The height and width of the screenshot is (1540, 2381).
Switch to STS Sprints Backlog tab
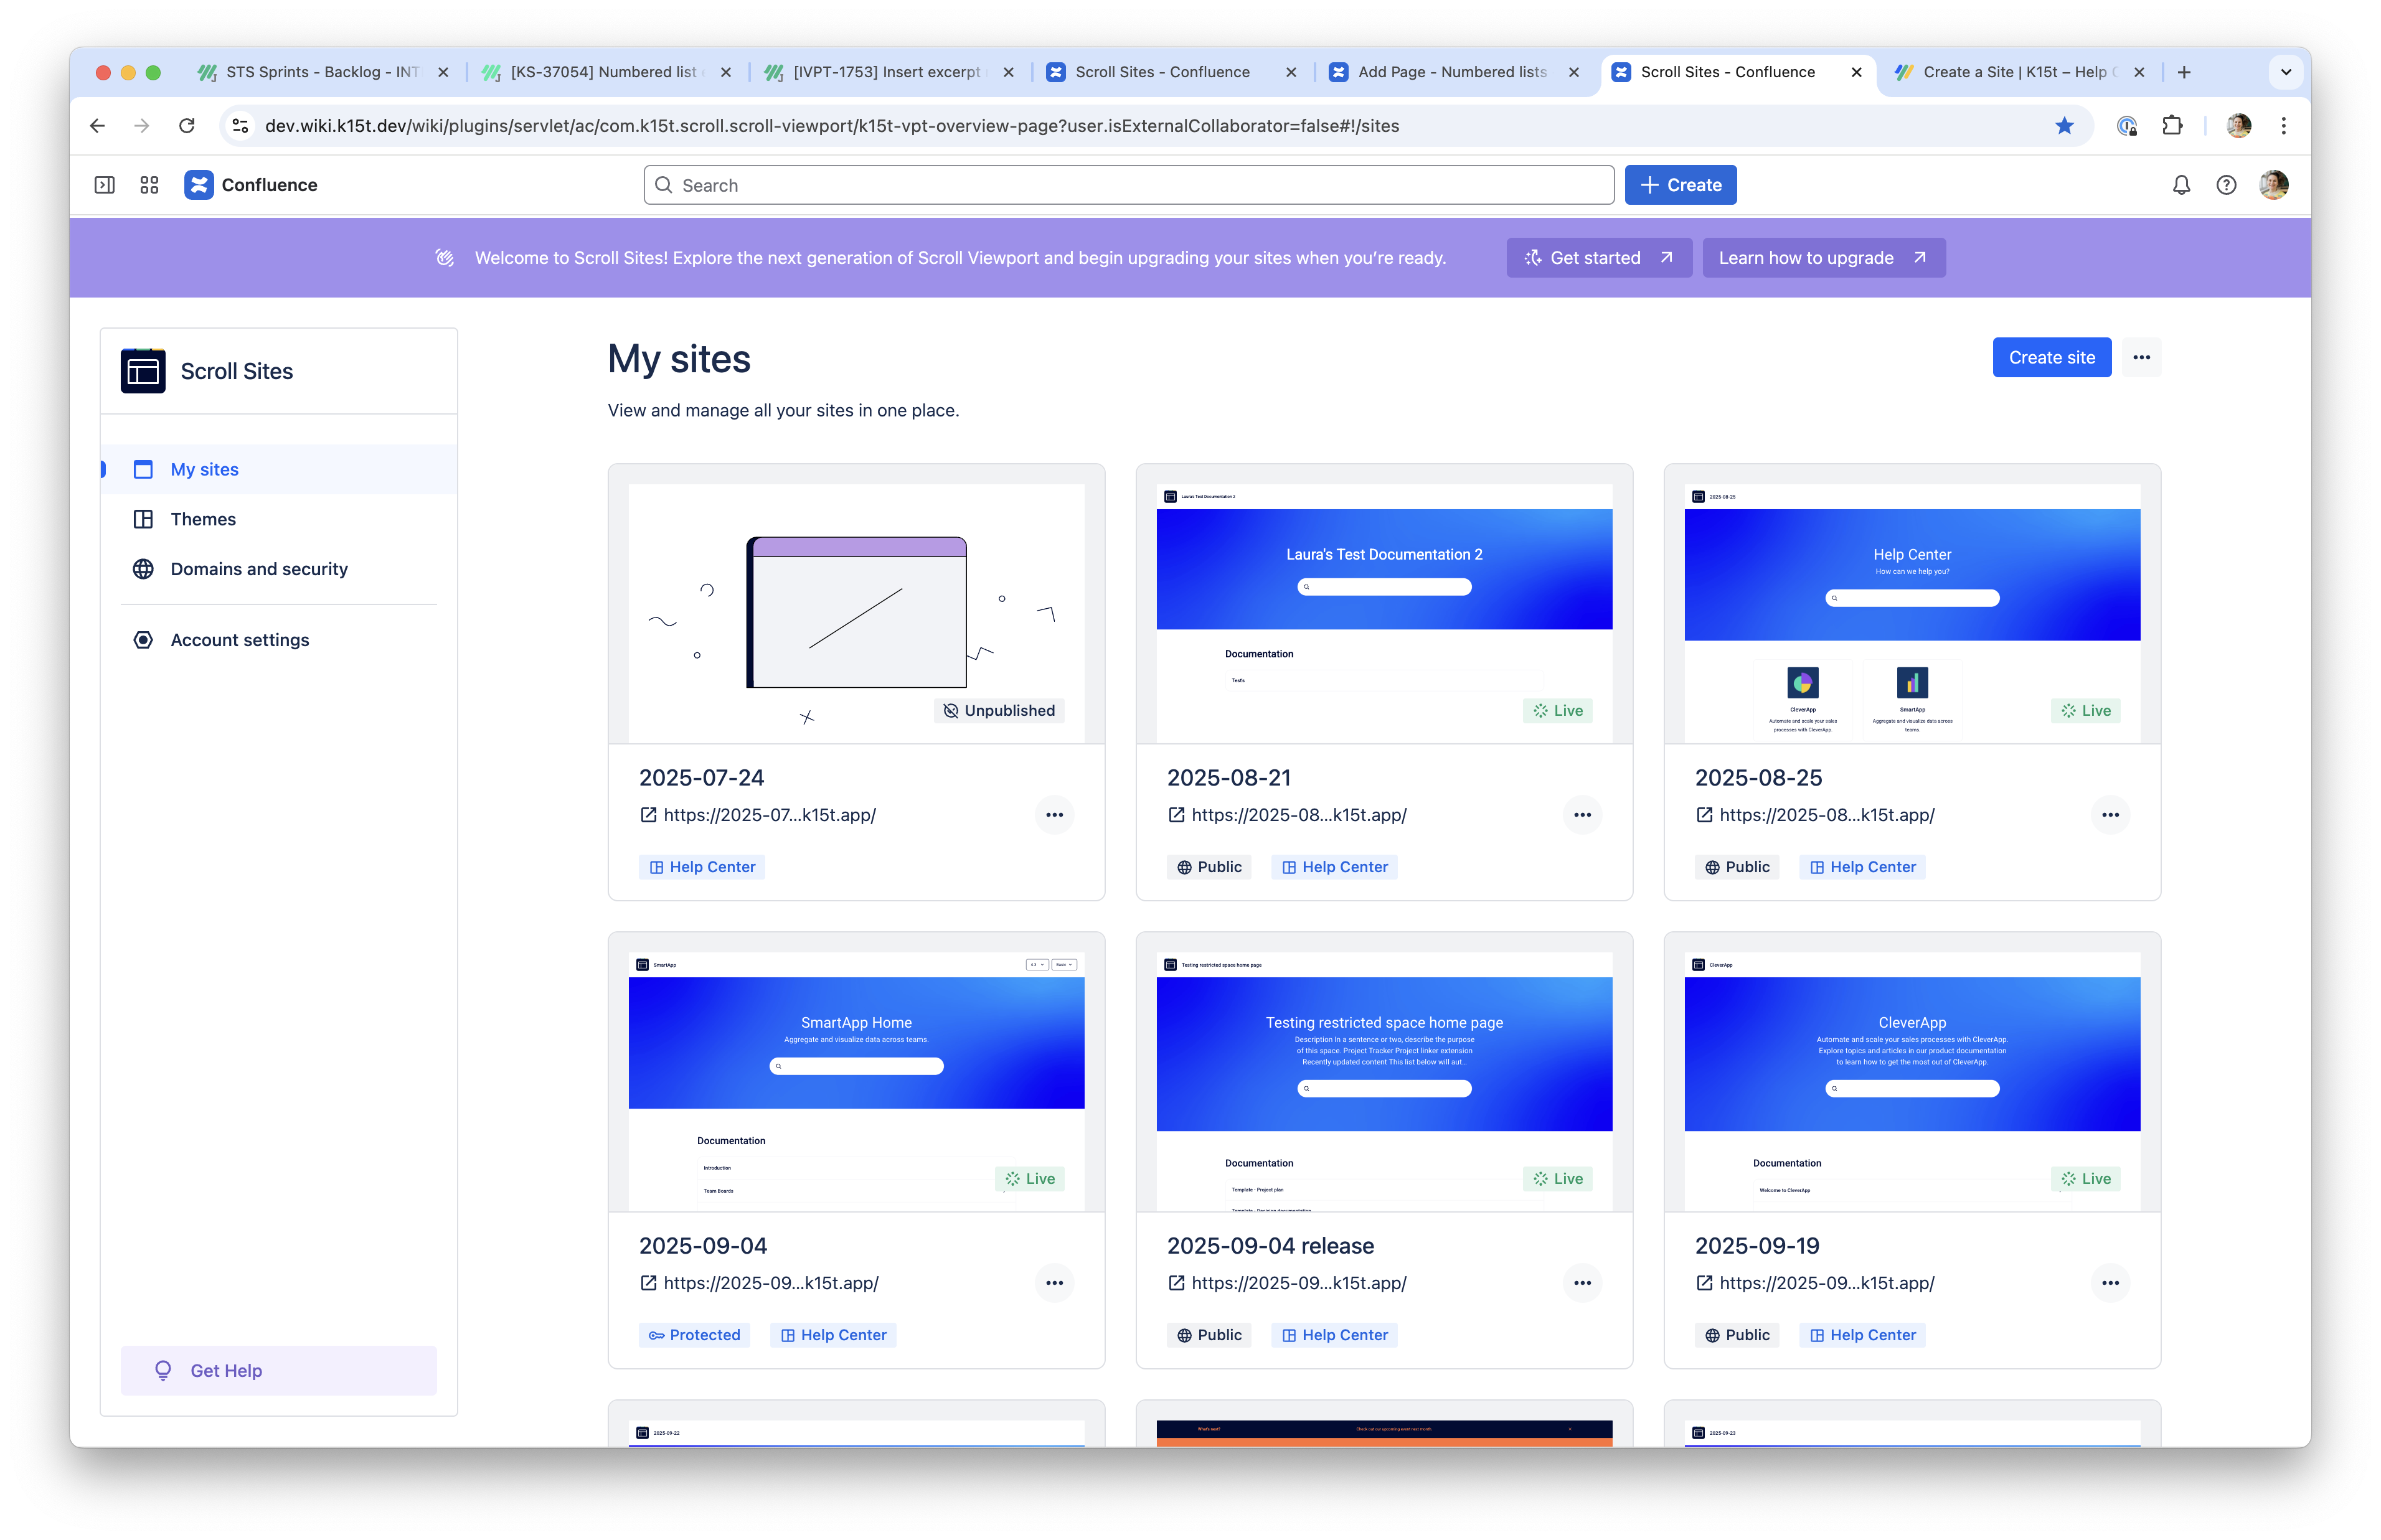click(x=322, y=72)
